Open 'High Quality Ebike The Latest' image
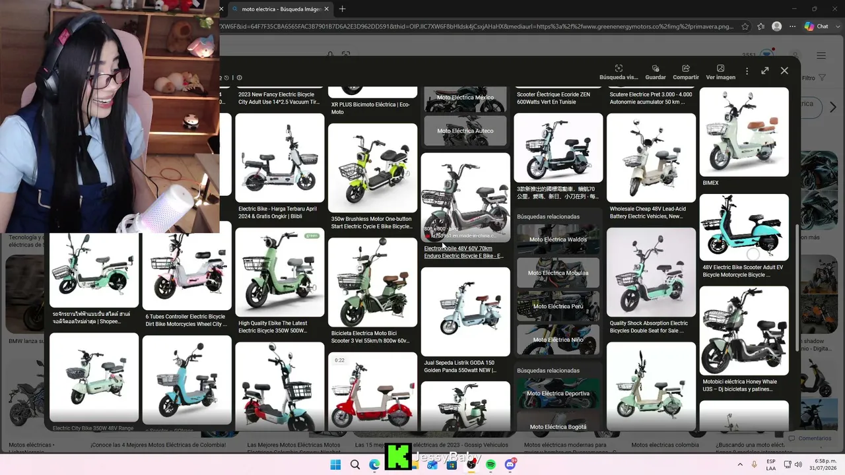This screenshot has height=475, width=845. click(280, 272)
